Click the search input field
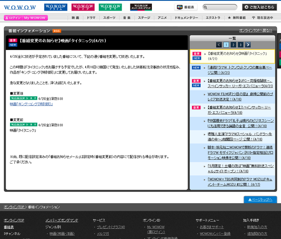The image size is (281, 239). [x=220, y=7]
